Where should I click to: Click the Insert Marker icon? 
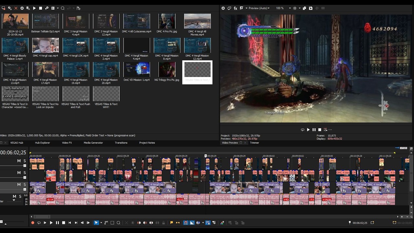(171, 223)
